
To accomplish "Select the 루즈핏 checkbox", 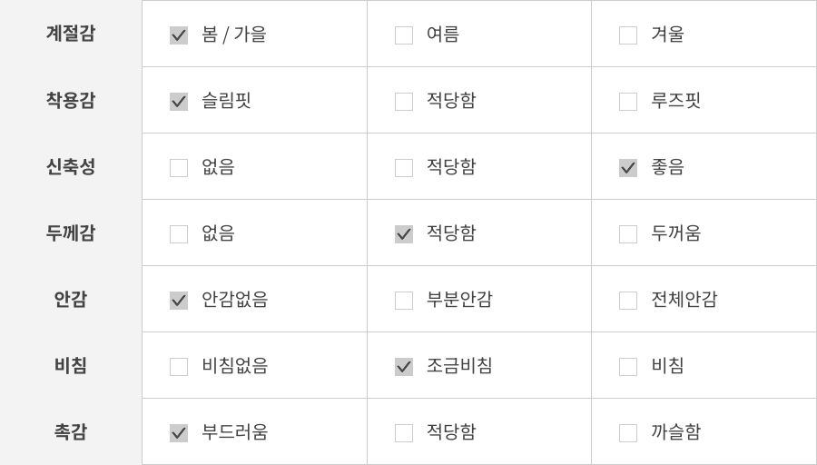I will click(x=628, y=102).
